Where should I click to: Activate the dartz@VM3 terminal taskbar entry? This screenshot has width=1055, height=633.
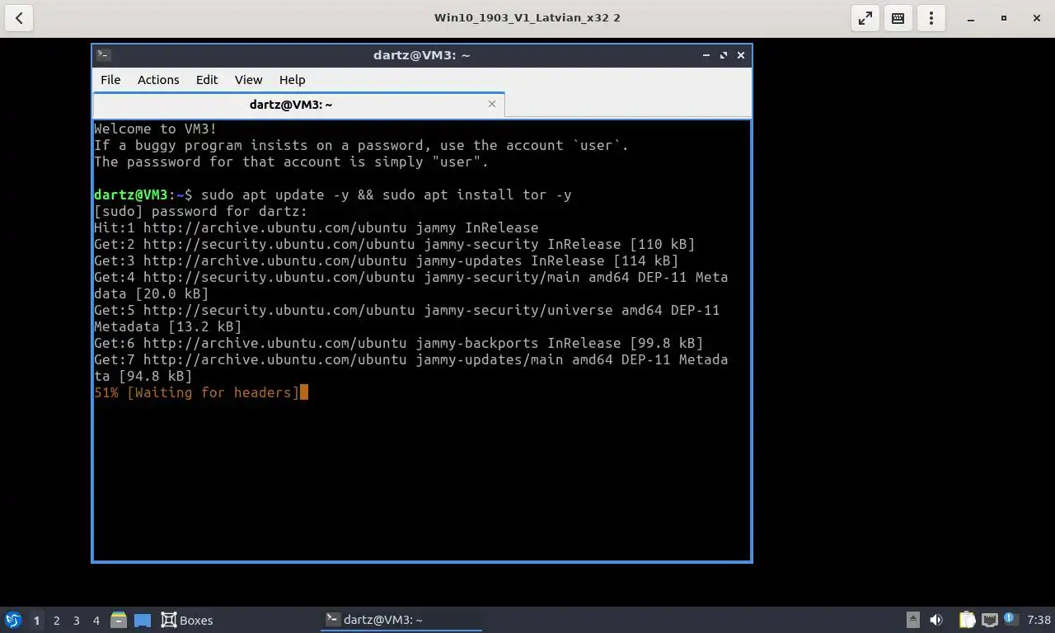click(401, 620)
